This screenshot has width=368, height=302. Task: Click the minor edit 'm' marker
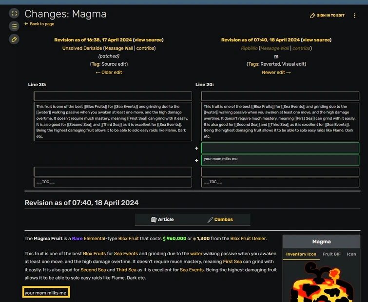click(276, 57)
